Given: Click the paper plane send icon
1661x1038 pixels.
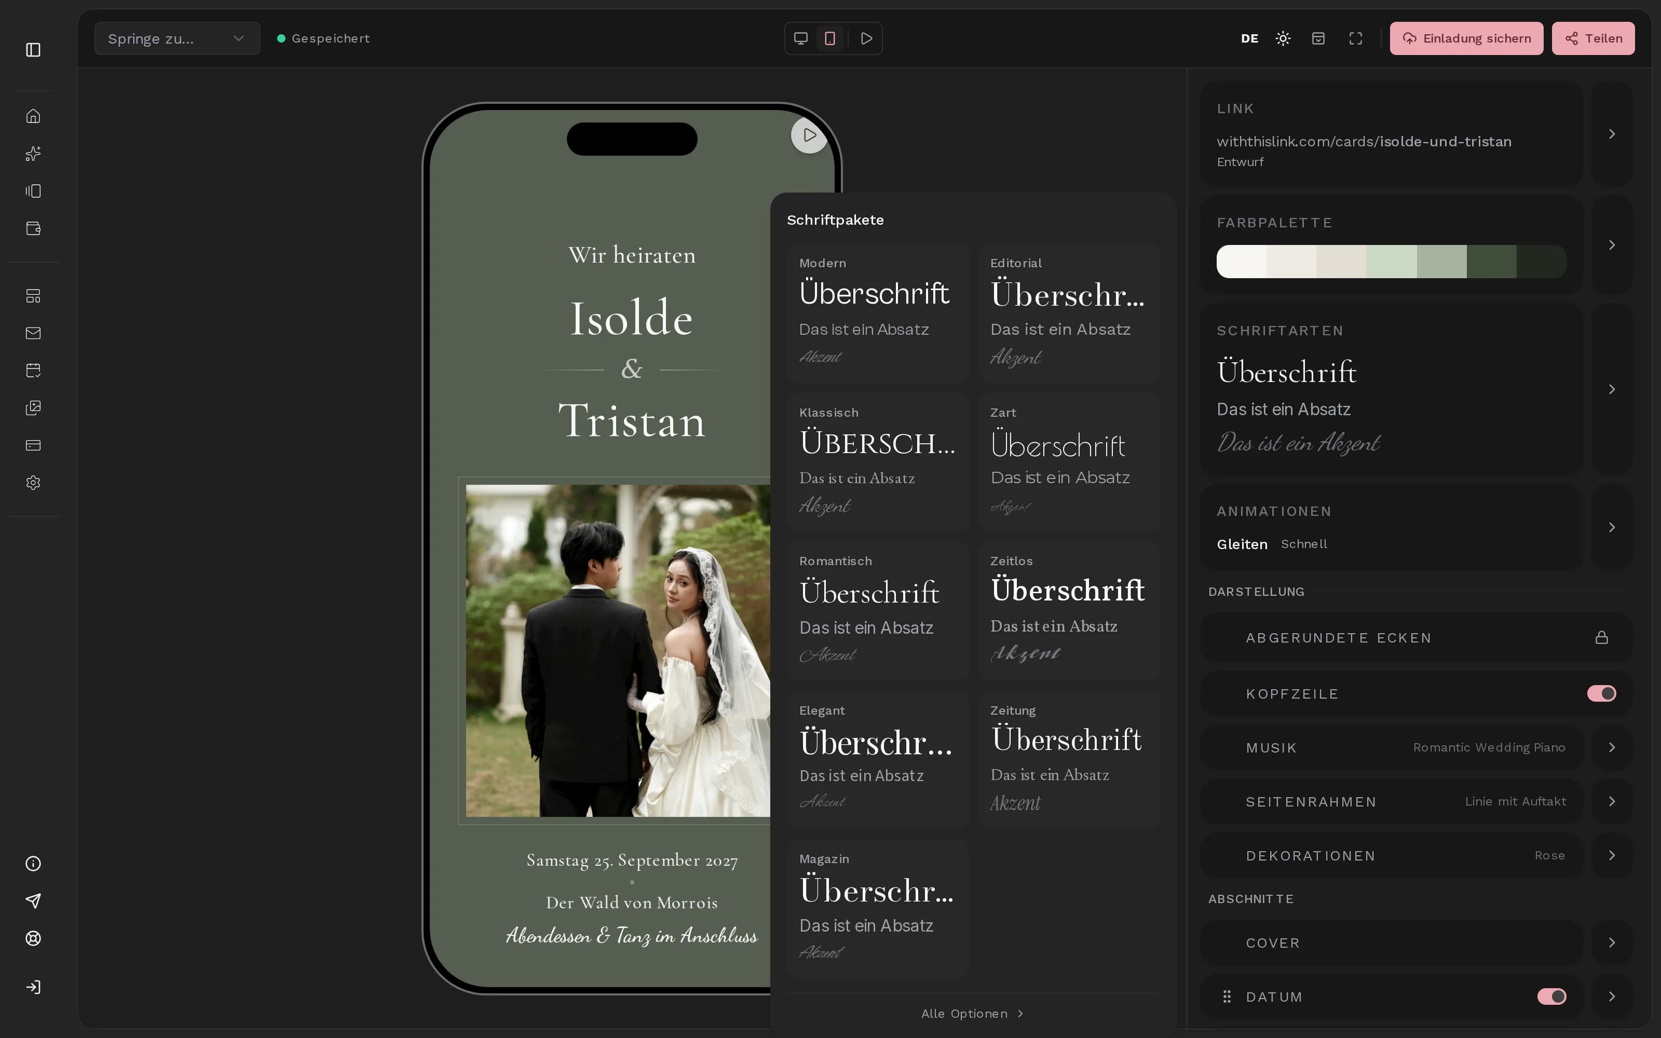Looking at the screenshot, I should 33,902.
